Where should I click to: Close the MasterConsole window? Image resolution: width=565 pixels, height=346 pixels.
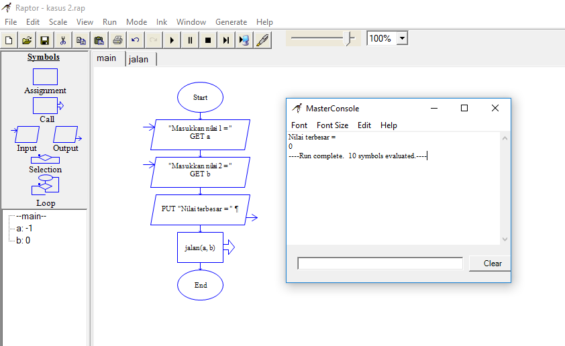pyautogui.click(x=495, y=108)
